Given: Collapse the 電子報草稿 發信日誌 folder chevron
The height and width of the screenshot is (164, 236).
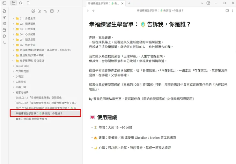Looking at the screenshot, I should coord(13,61).
